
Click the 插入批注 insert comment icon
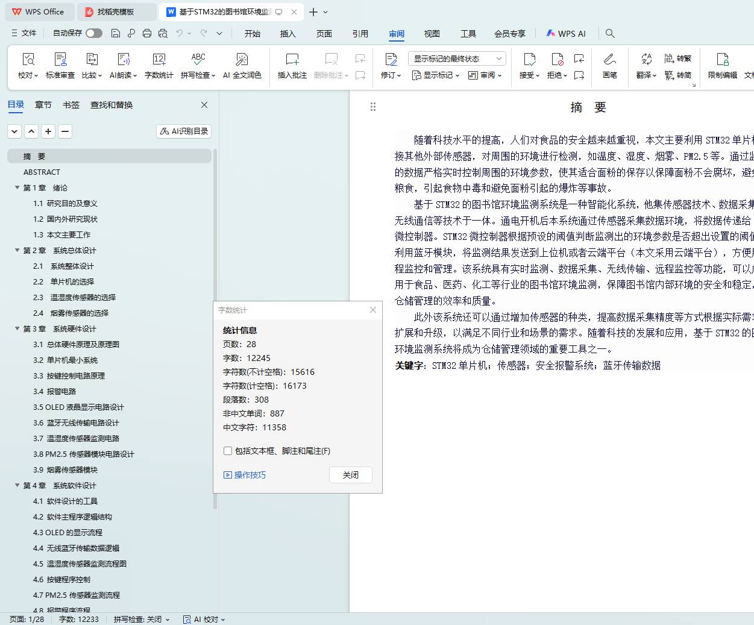292,60
